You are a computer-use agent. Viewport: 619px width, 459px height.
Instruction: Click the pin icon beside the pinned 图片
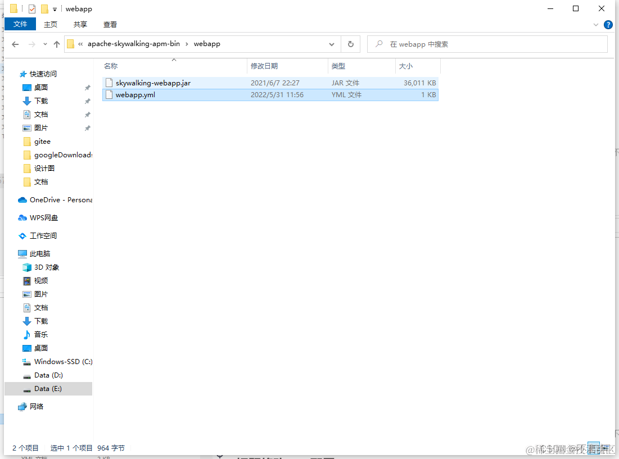(88, 128)
